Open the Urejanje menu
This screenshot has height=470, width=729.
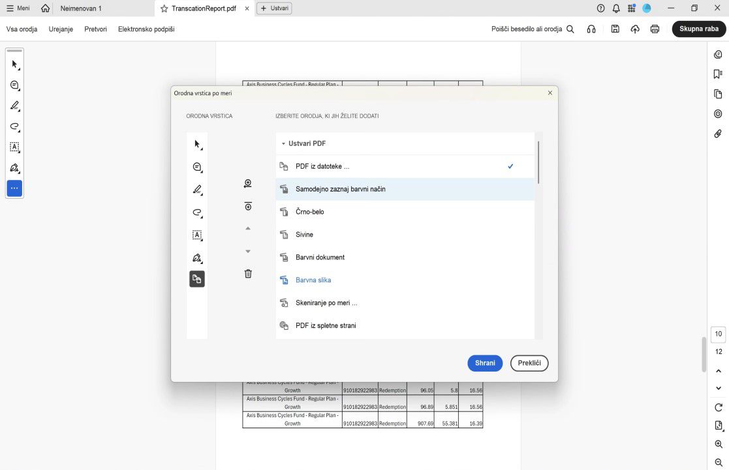coord(61,29)
